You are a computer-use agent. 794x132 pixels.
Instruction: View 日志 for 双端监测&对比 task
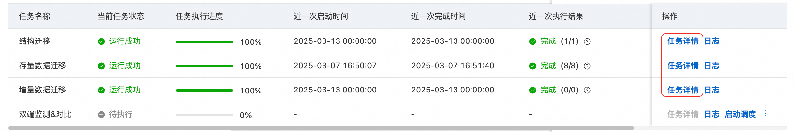coord(712,114)
